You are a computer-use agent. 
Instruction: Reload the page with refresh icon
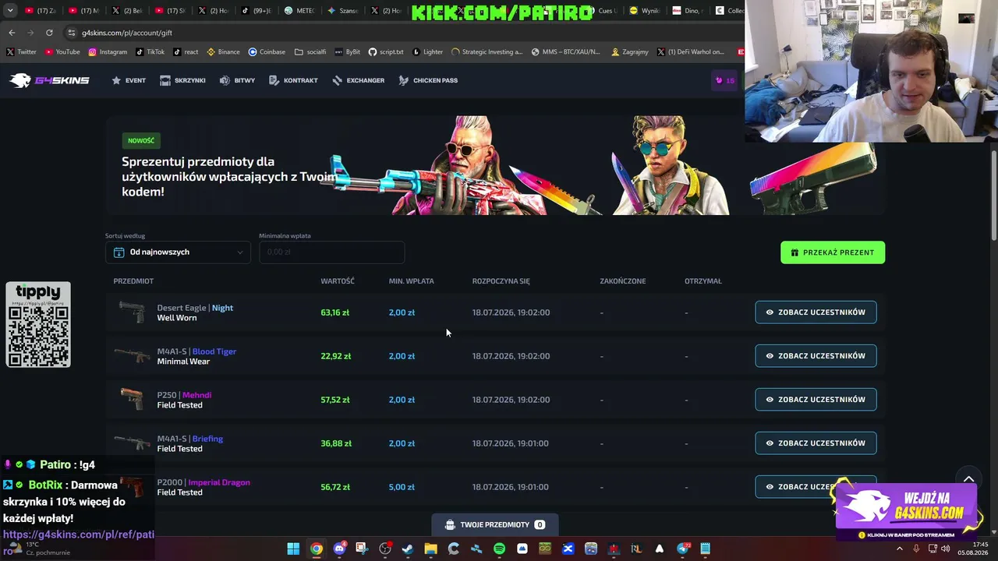tap(49, 33)
